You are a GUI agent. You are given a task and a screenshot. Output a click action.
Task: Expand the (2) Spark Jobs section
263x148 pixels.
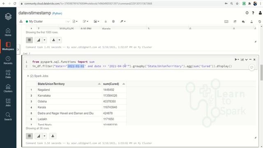click(37, 76)
